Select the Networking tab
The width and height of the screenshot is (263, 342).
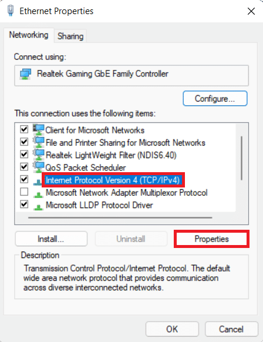click(x=29, y=35)
